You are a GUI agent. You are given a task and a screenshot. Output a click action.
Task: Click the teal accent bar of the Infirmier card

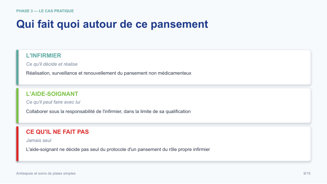(x=17, y=67)
